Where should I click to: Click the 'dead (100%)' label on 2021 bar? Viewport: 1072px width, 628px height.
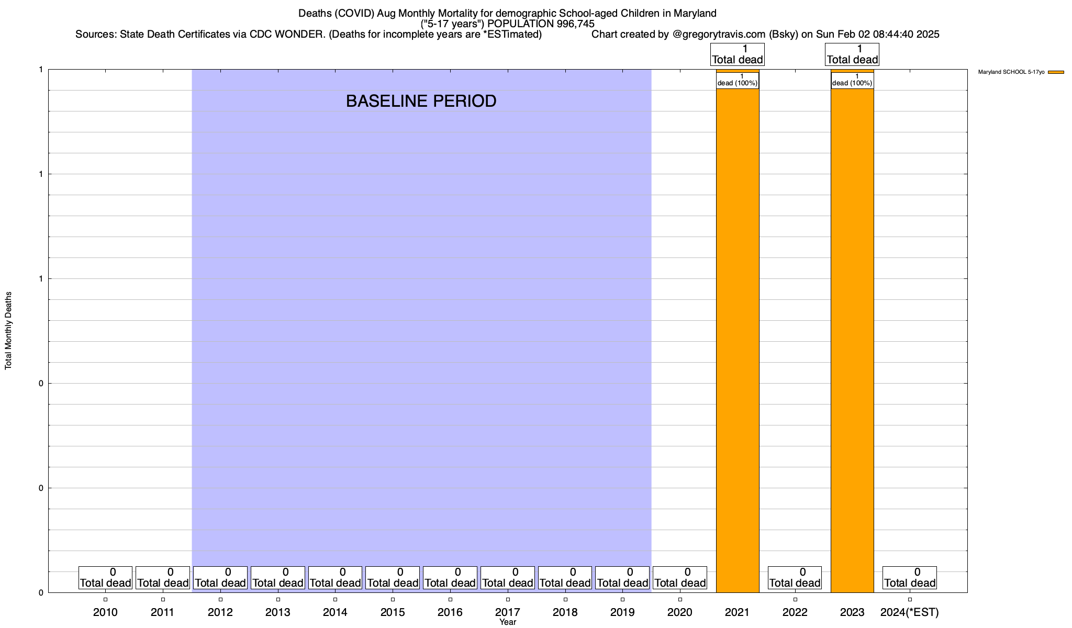point(737,80)
